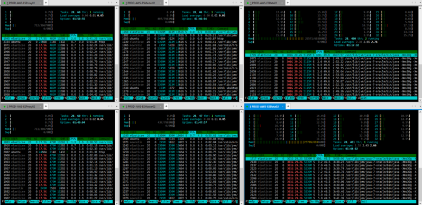Click CPU% column header in ESData01 htop
422x205 pixels.
(319, 52)
